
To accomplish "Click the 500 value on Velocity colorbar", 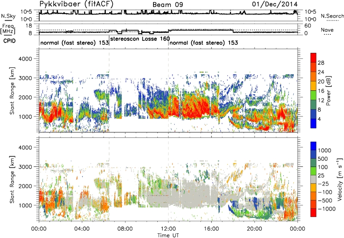I will 323,159.
